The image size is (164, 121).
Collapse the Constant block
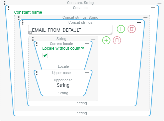tap(153, 8)
